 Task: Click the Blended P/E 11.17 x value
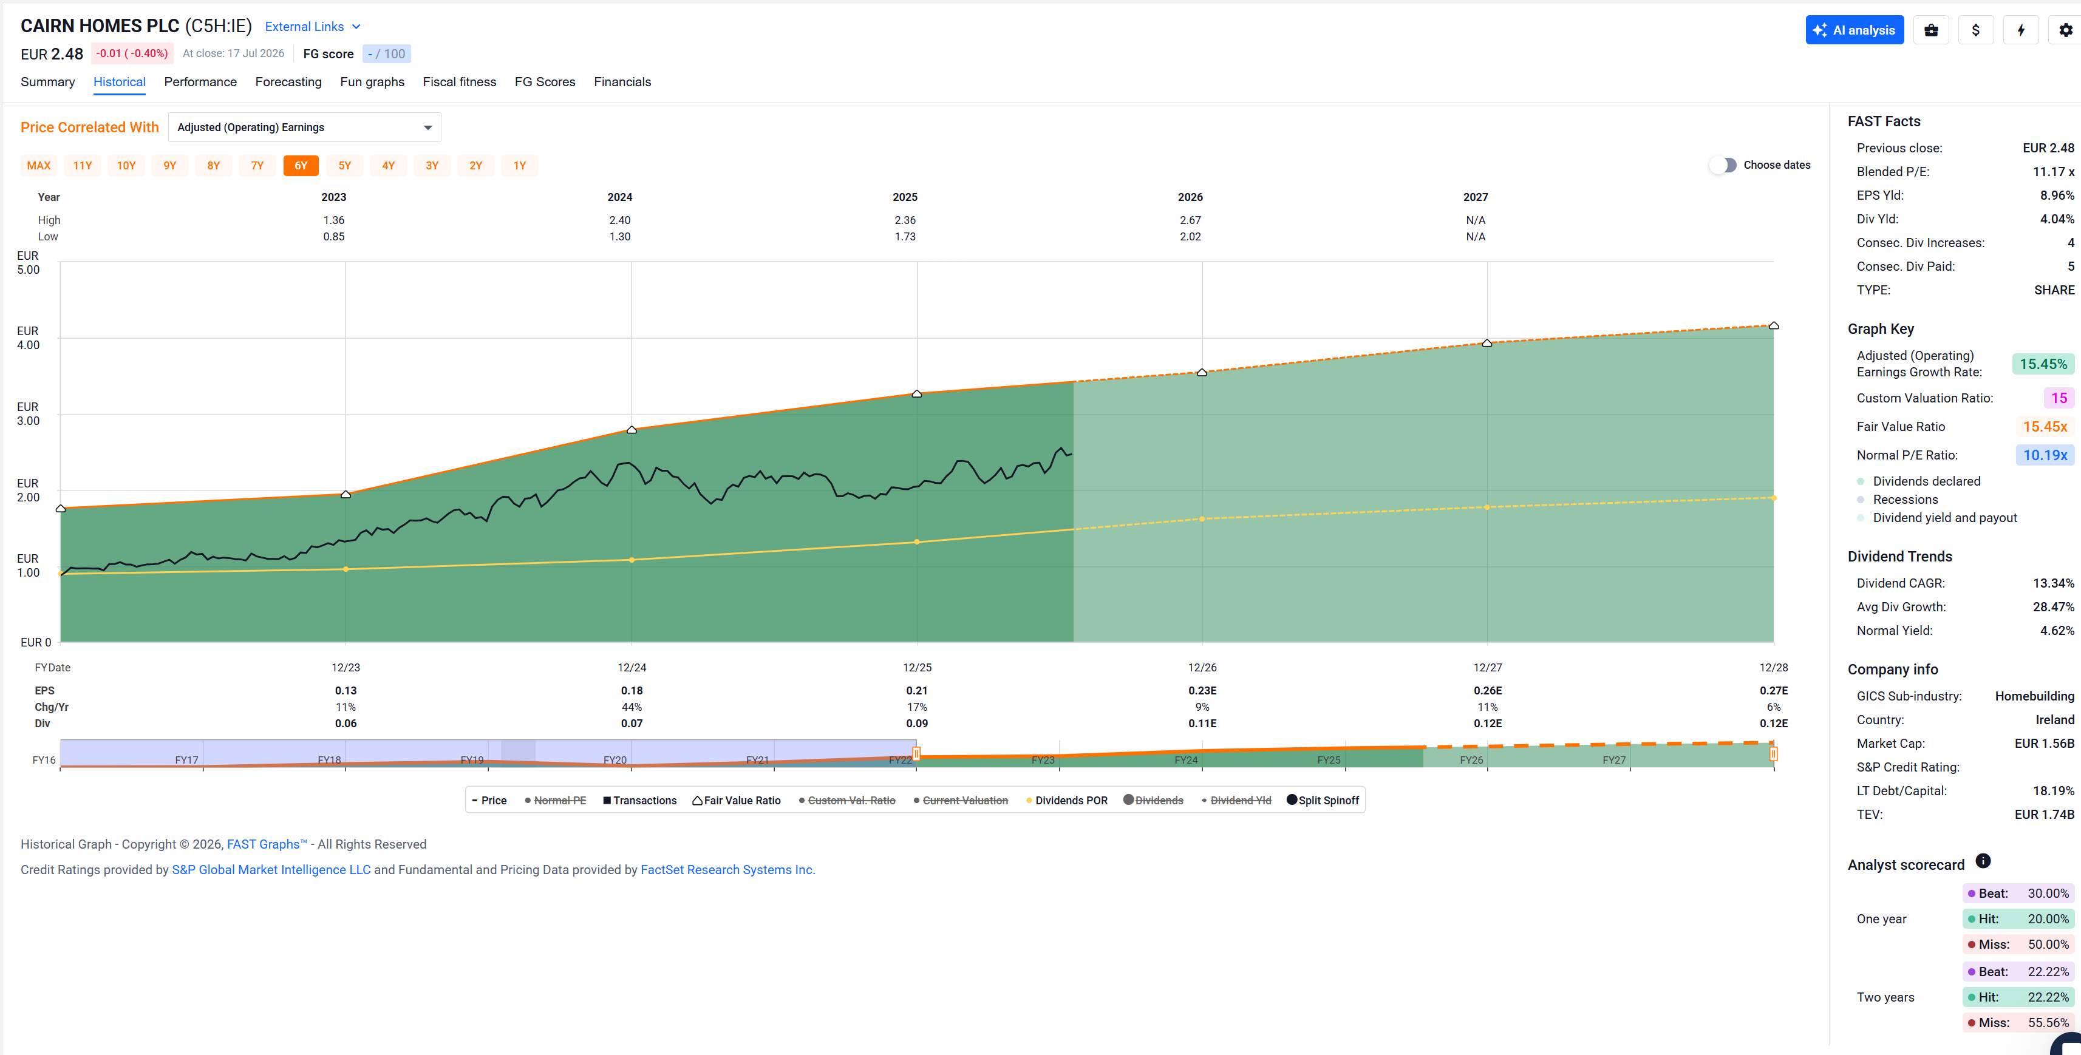click(2054, 172)
